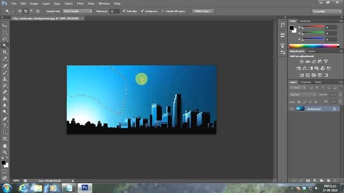Click the Curves adjustment icon
The width and height of the screenshot is (344, 193).
(314, 62)
